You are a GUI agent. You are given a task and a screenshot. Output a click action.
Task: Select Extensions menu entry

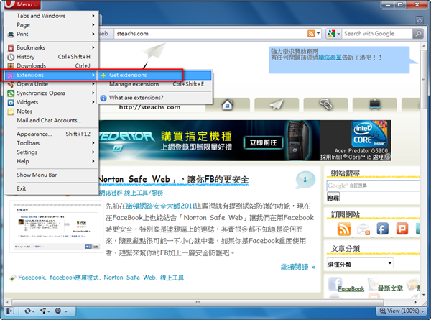tap(52, 75)
